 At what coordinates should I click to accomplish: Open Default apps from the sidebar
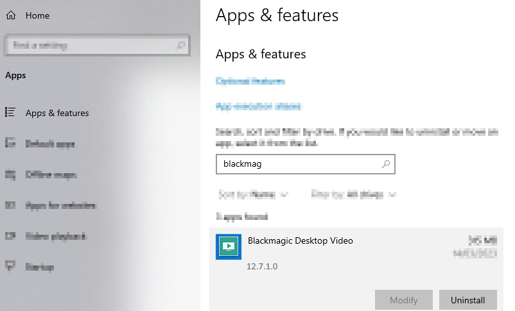point(50,144)
